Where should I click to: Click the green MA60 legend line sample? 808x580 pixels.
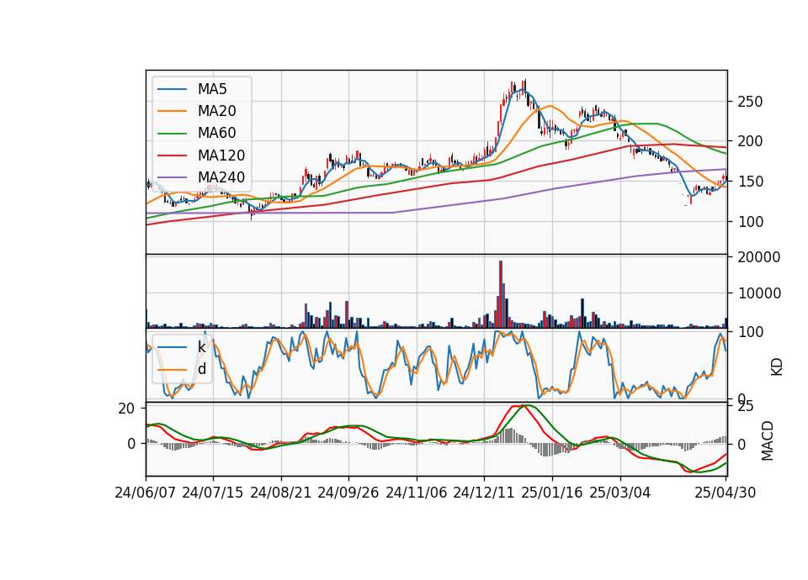172,134
